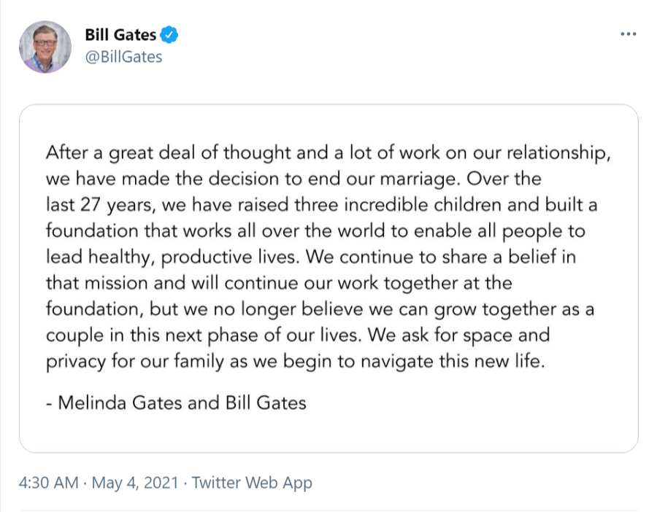649x512 pixels.
Task: Click the "Bill Gates" display name
Action: click(x=120, y=35)
